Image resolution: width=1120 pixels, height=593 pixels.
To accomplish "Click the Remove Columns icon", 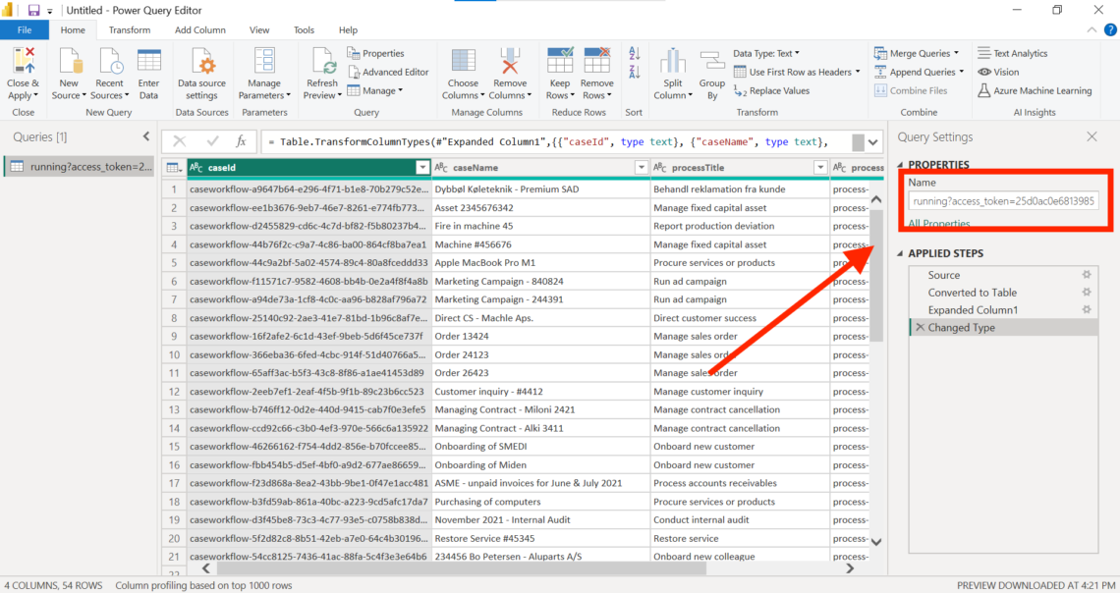I will click(509, 63).
